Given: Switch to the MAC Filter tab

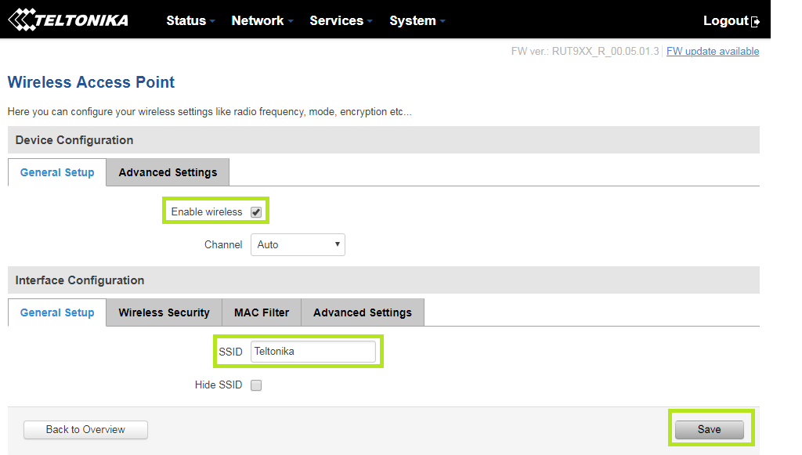Looking at the screenshot, I should click(x=262, y=312).
